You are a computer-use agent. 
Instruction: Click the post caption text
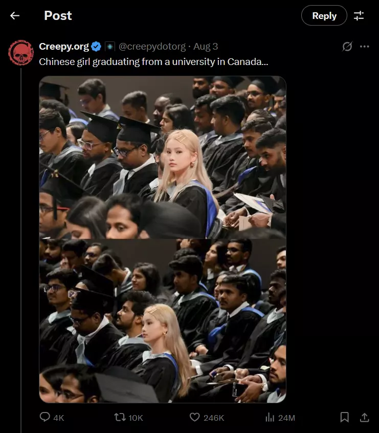click(x=153, y=61)
